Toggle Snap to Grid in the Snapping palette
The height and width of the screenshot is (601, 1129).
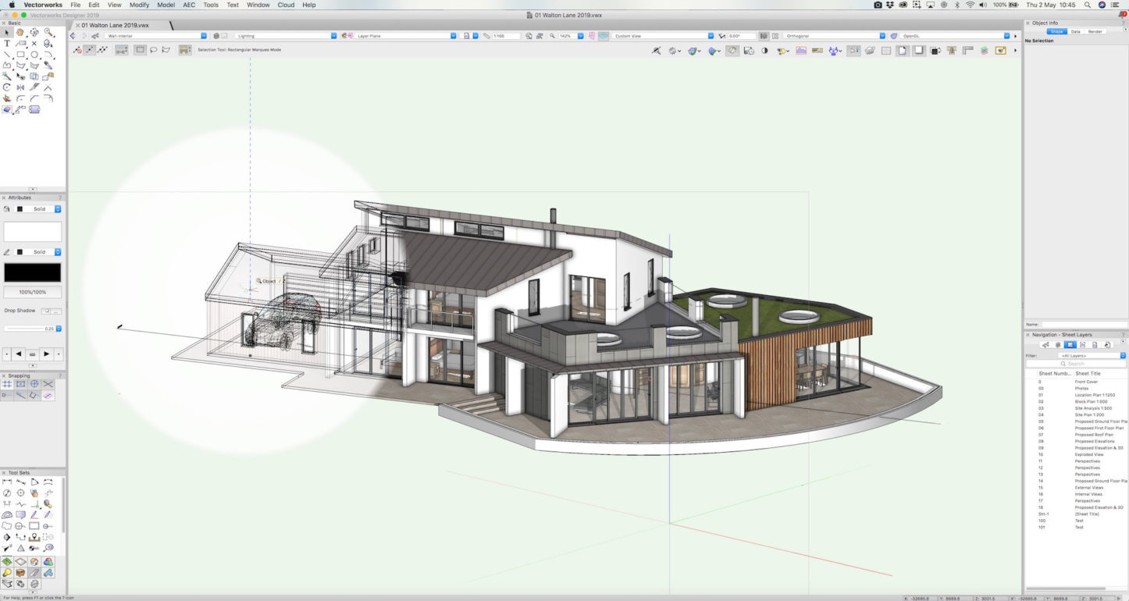point(7,383)
